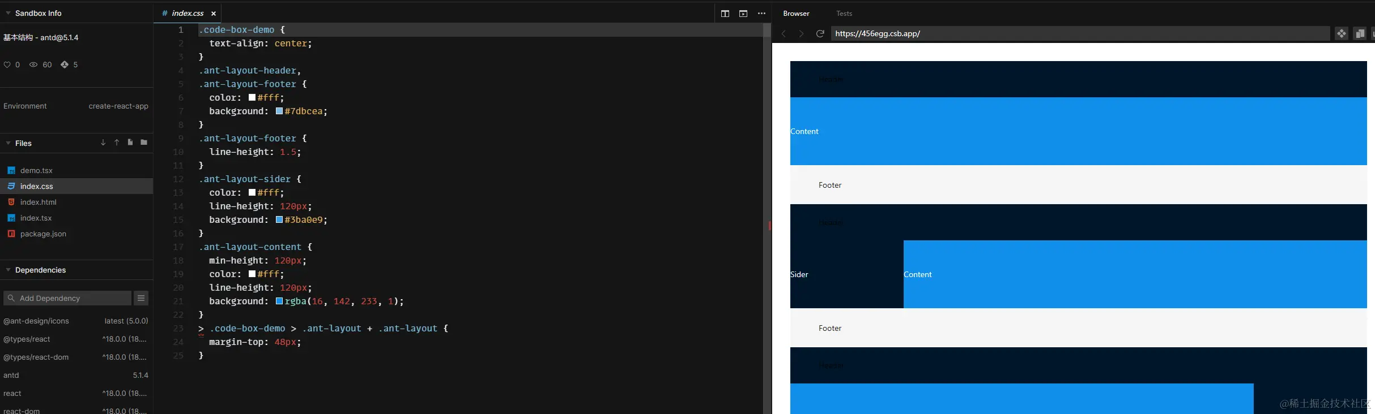The width and height of the screenshot is (1375, 414).
Task: Click the editor vertical scrollbar
Action: click(767, 218)
